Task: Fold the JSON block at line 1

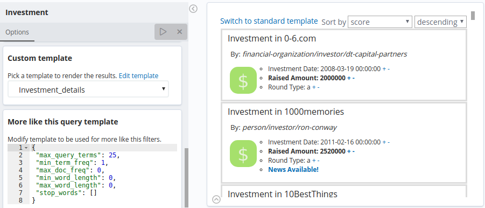Action: (26, 148)
